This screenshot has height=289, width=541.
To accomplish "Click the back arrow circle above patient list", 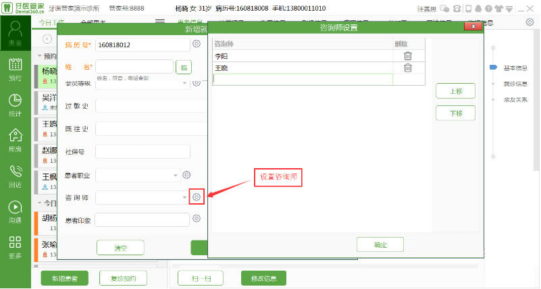I will [47, 39].
